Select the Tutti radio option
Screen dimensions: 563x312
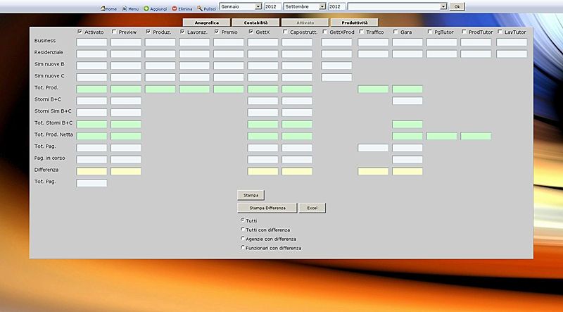point(242,220)
